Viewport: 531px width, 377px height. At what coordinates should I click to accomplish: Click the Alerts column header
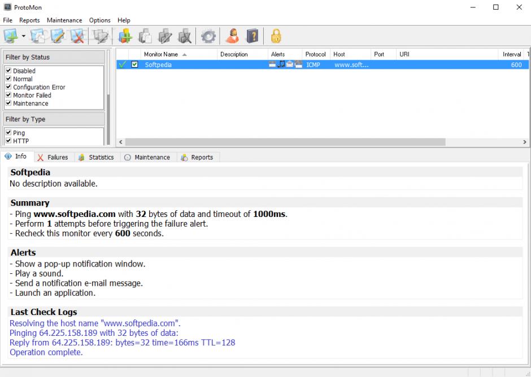point(285,55)
